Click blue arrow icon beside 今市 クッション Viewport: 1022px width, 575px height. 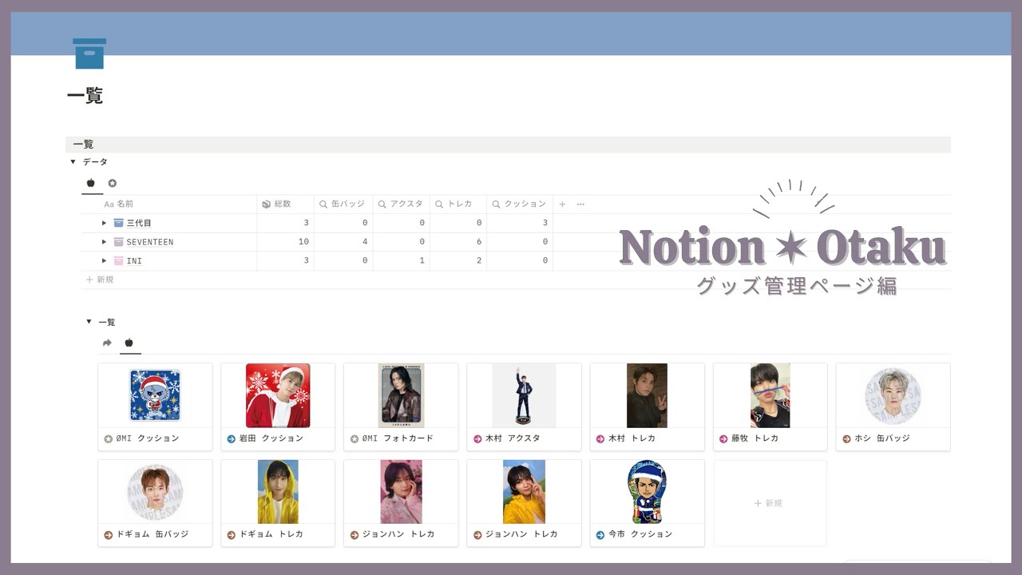(x=600, y=534)
